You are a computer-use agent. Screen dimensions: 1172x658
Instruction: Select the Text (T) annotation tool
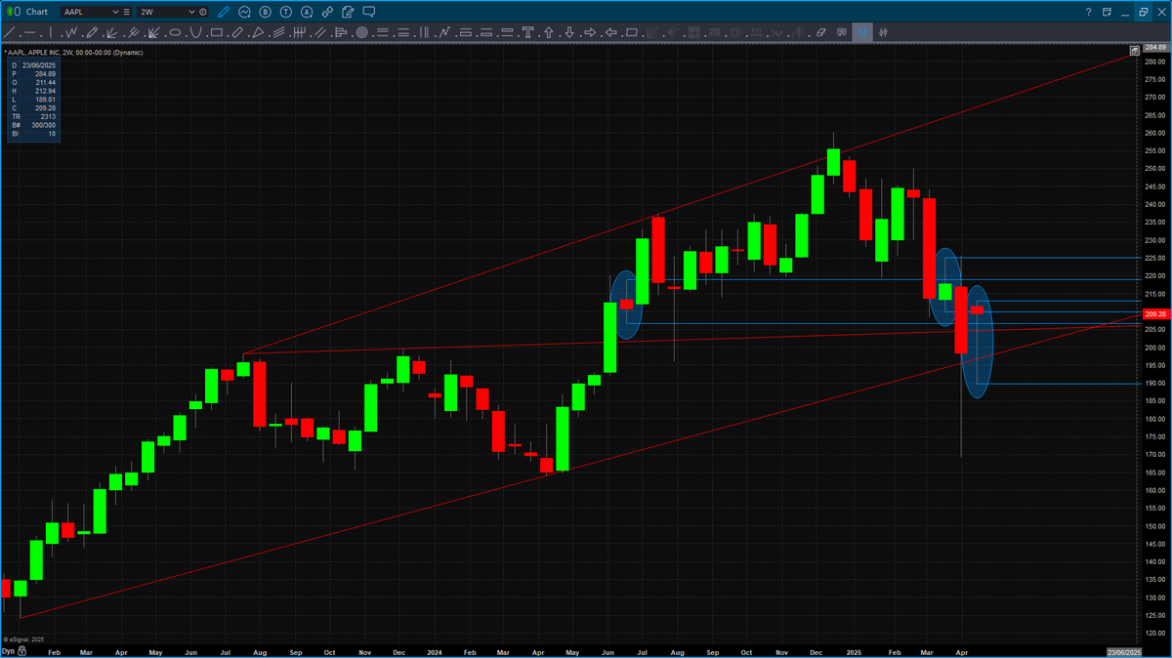coord(527,32)
